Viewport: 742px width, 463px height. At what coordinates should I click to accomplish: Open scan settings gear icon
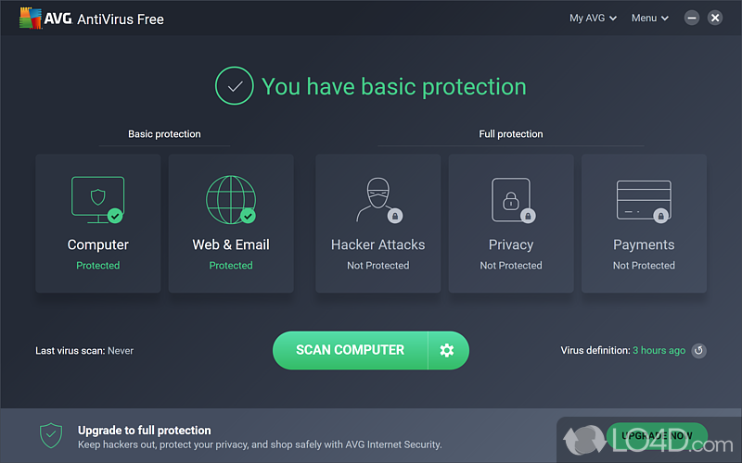(x=447, y=350)
